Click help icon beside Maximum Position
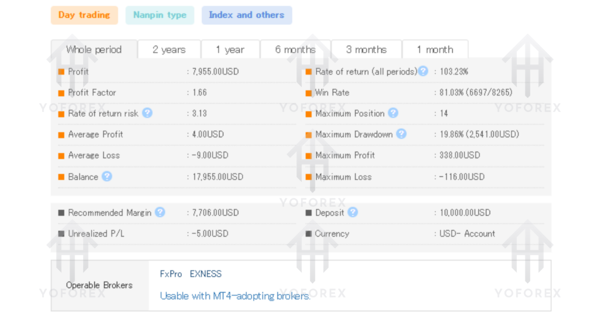 (393, 113)
